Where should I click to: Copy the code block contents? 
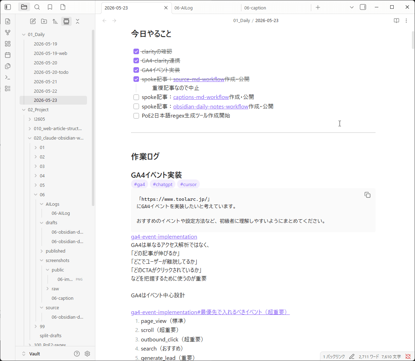click(367, 195)
